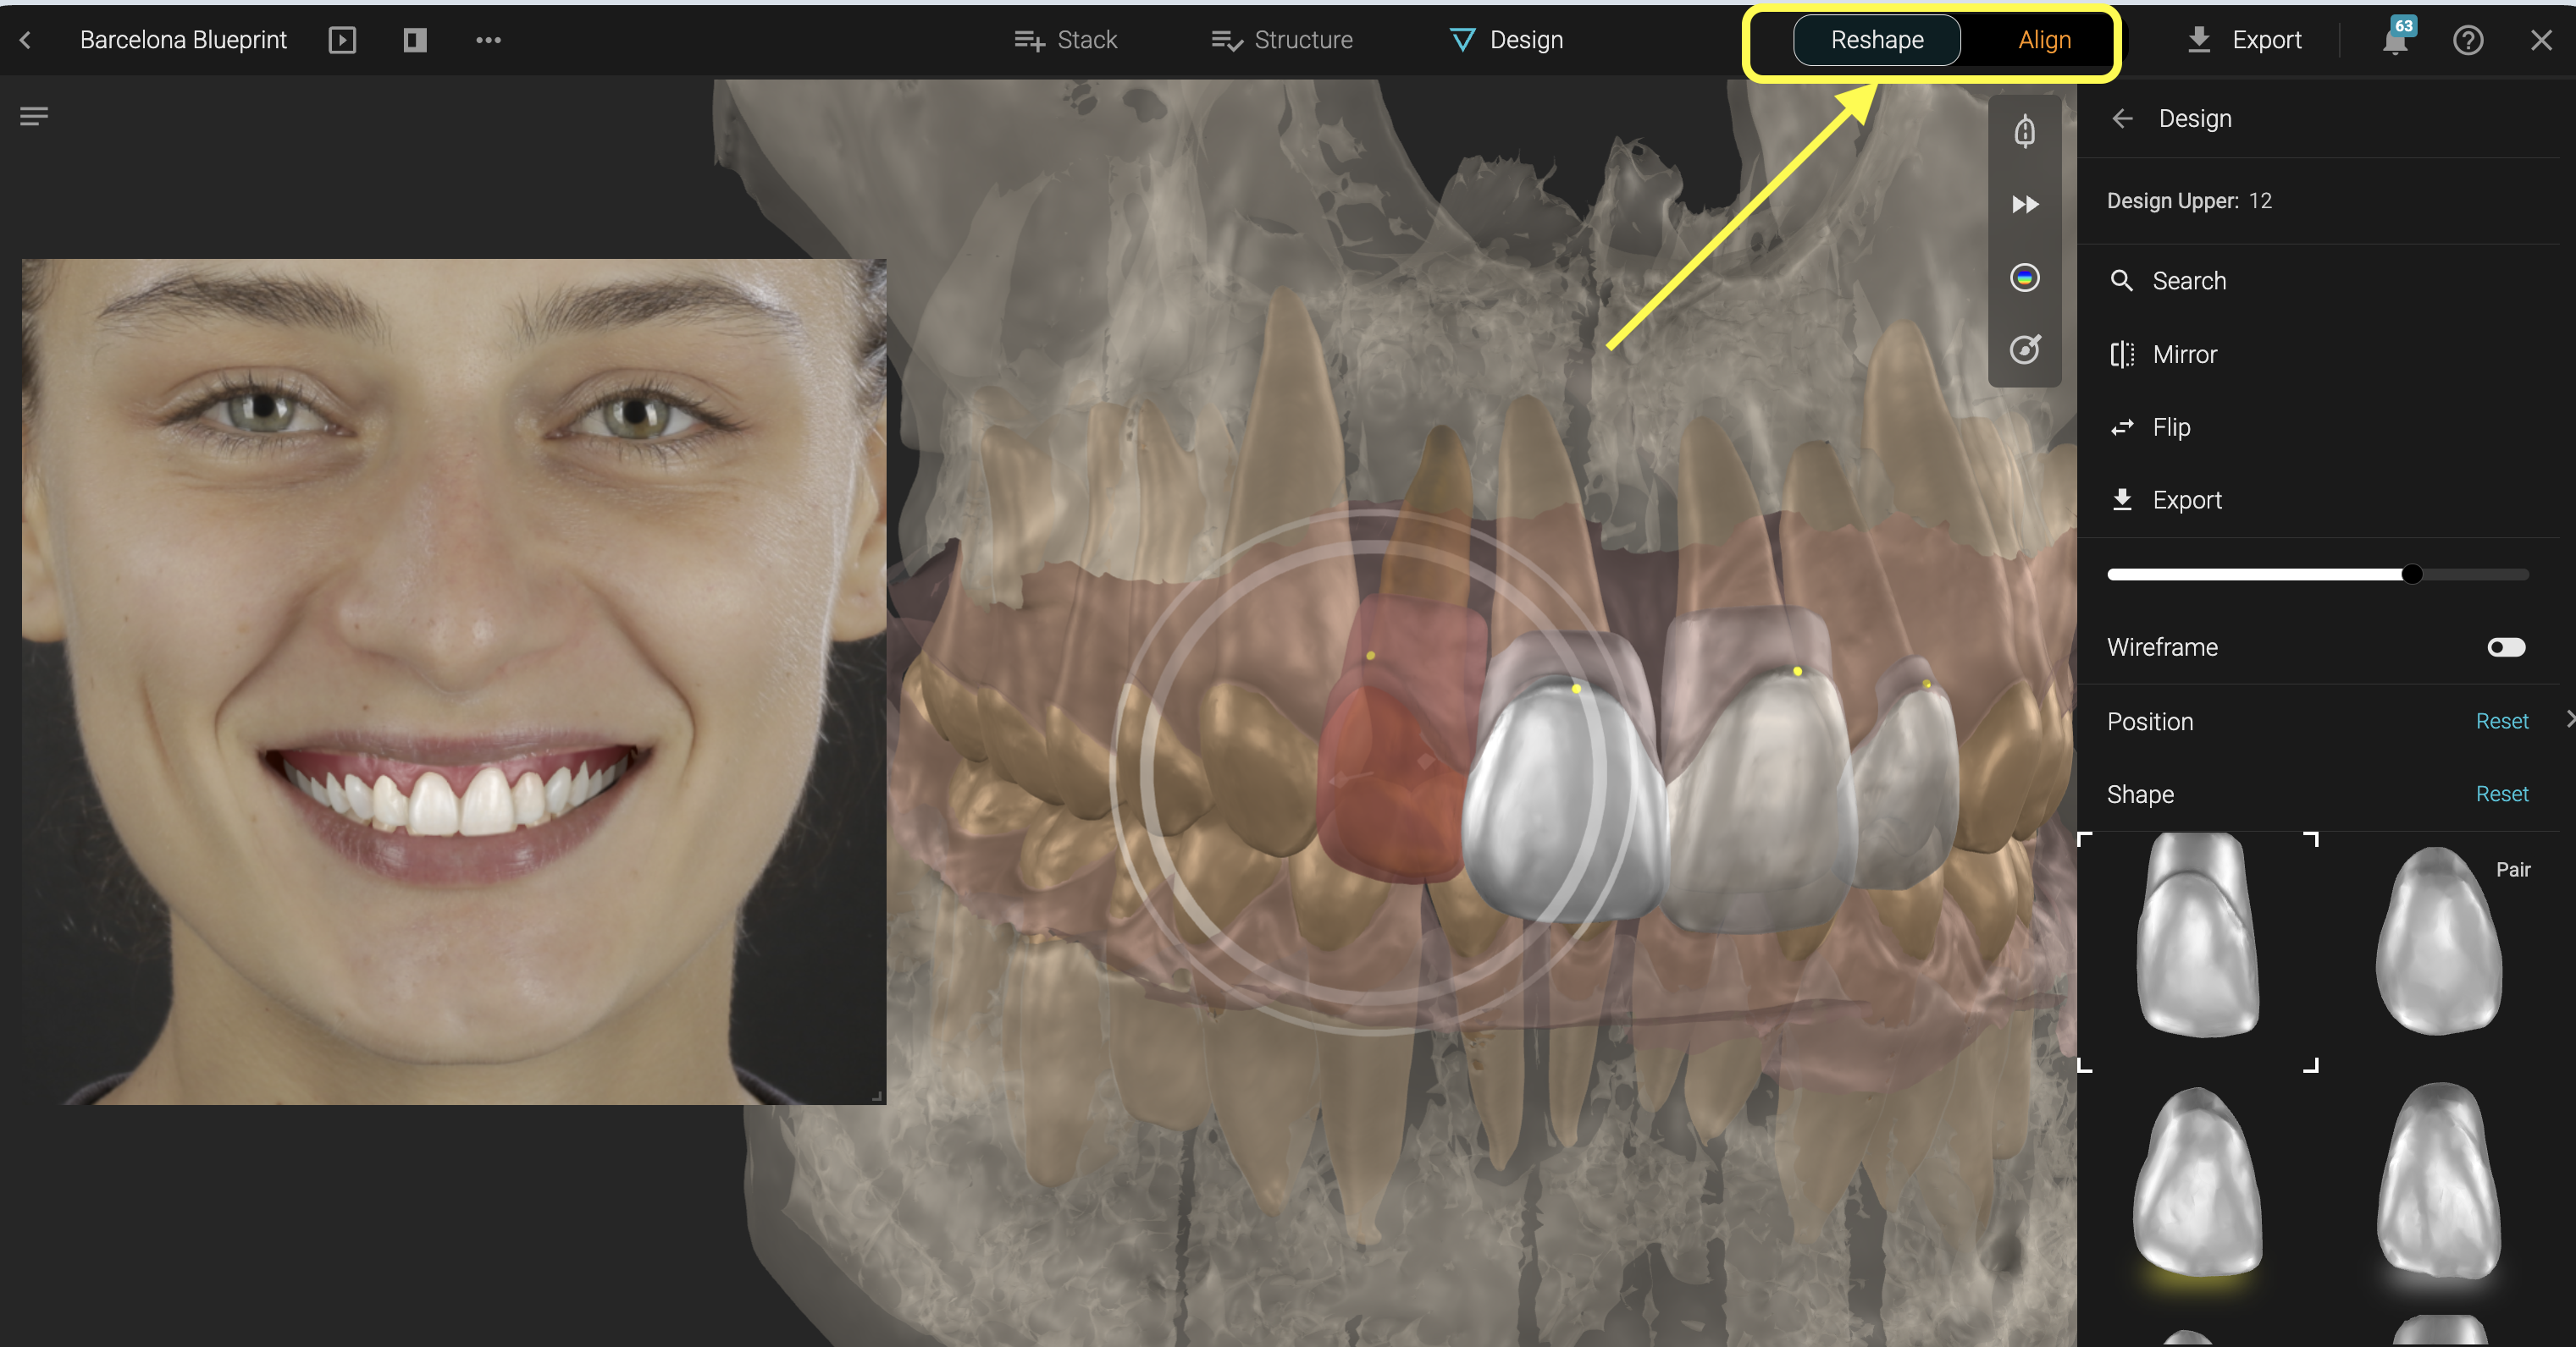Go back using Design panel arrow
This screenshot has width=2576, height=1347.
pos(2121,119)
